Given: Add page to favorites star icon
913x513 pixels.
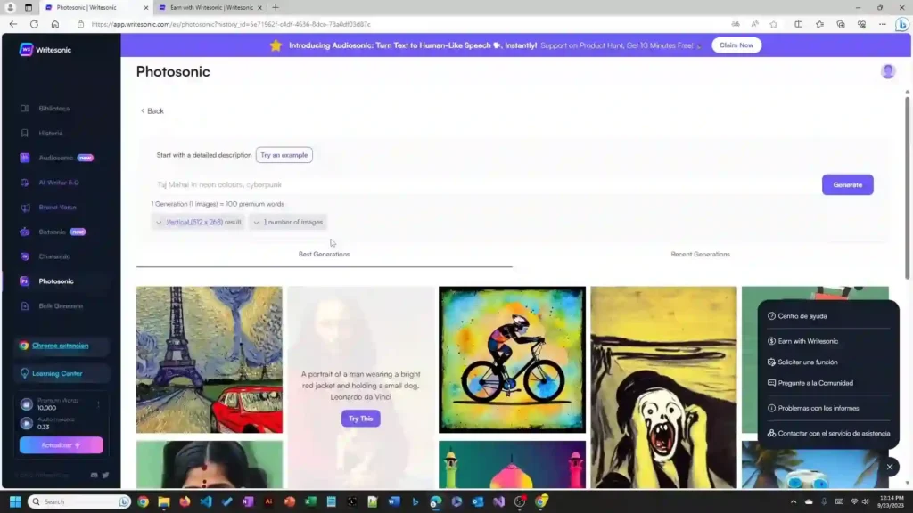Looking at the screenshot, I should 773,24.
